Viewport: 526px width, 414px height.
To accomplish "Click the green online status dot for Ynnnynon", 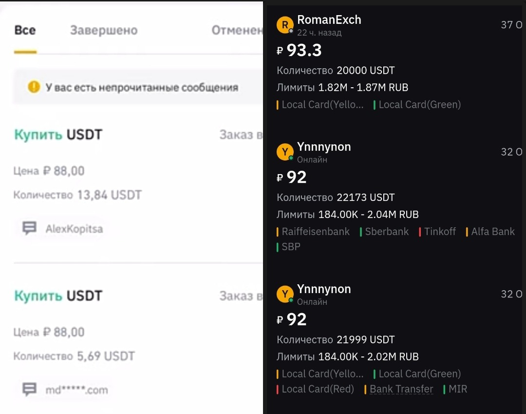I will tap(290, 158).
